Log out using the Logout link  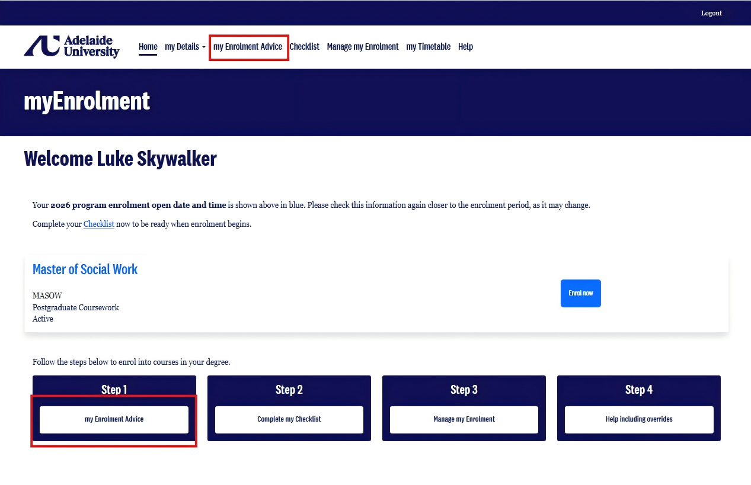[711, 13]
